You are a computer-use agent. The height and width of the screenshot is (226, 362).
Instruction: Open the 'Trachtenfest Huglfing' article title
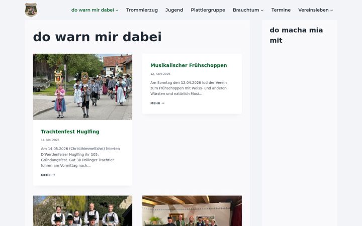(70, 132)
